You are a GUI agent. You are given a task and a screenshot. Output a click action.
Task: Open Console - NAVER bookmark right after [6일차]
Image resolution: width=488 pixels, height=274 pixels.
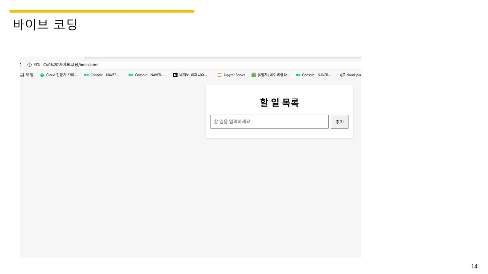(x=313, y=75)
